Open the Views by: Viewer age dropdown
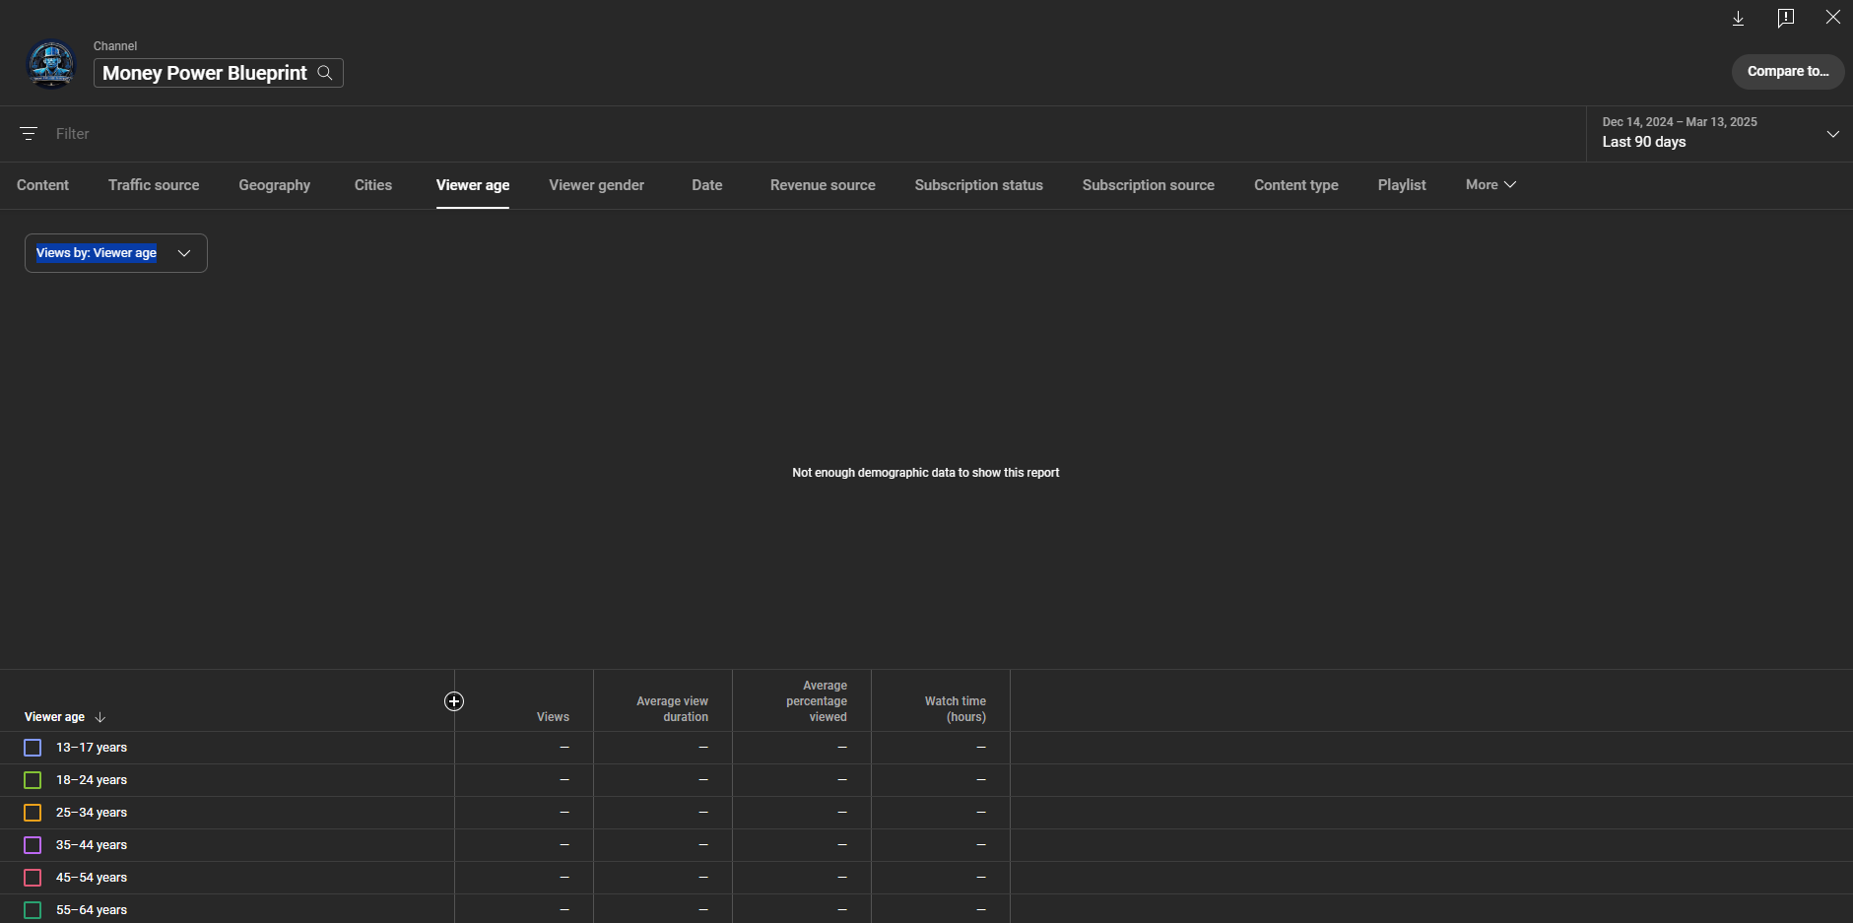1853x923 pixels. click(x=116, y=253)
